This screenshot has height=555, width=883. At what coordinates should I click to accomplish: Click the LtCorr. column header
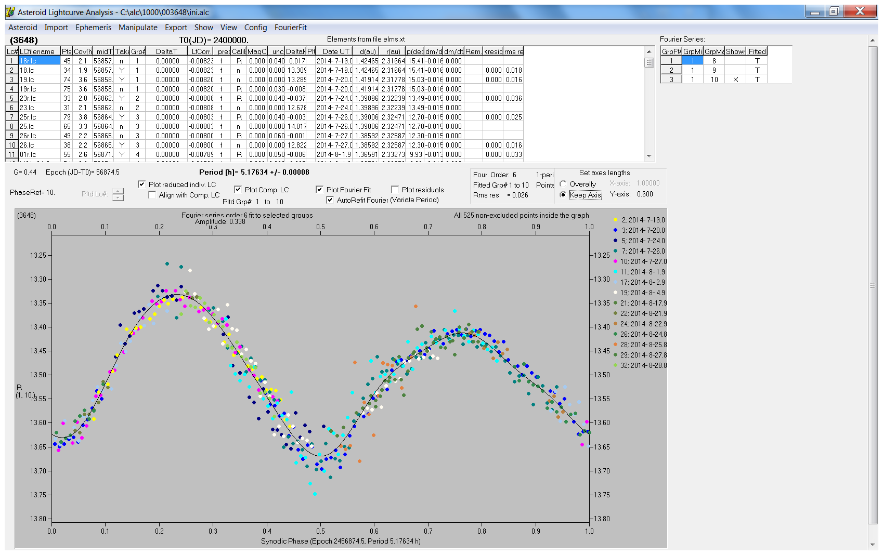point(201,51)
